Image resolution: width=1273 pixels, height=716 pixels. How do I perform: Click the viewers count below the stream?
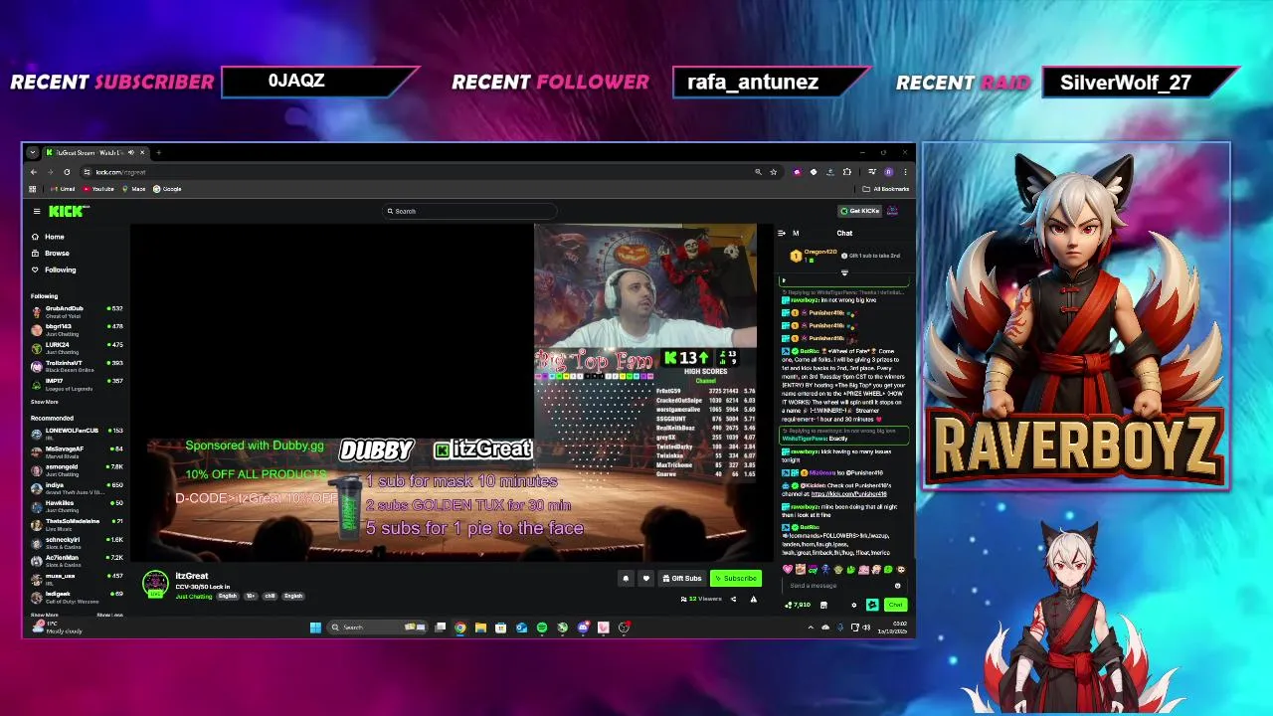(702, 599)
